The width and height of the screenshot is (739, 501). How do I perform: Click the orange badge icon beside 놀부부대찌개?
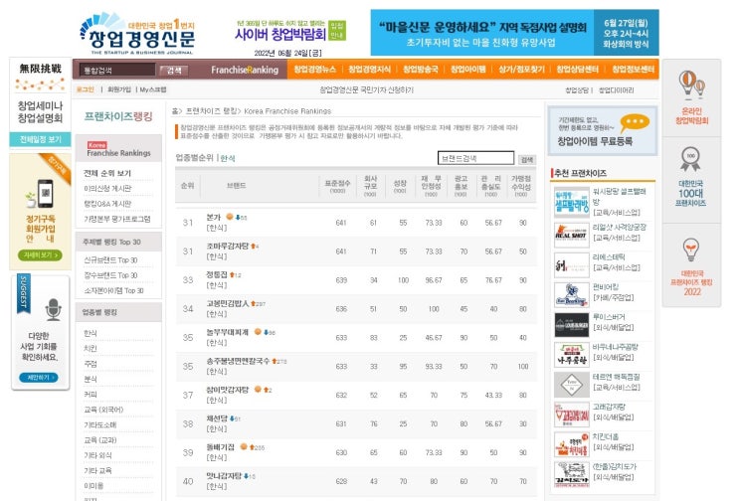tap(258, 331)
